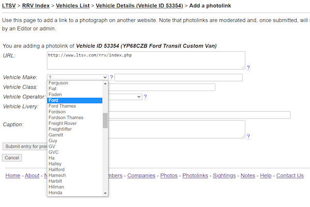The image size is (310, 207).
Task: Click the dropdown list scrollbar thumb
Action: pos(105,120)
